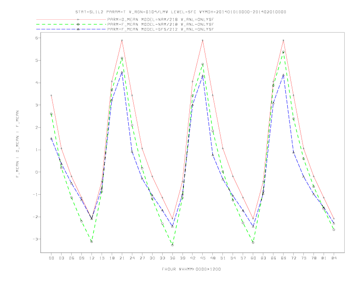The height and width of the screenshot is (281, 364).
Task: Click the red solid legend line sample
Action: click(x=71, y=19)
